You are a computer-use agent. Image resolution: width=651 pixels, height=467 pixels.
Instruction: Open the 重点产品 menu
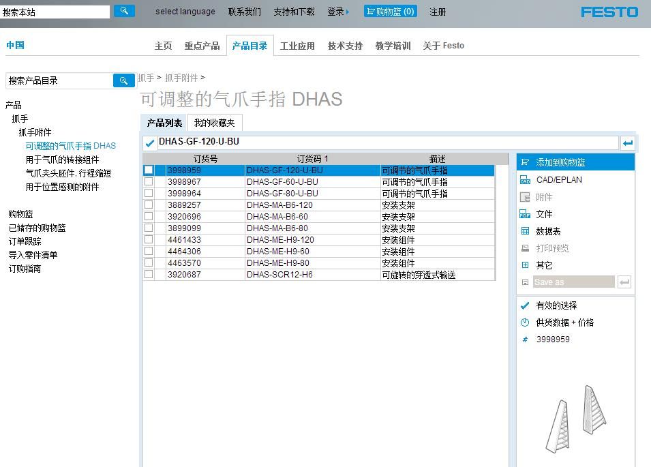point(202,46)
